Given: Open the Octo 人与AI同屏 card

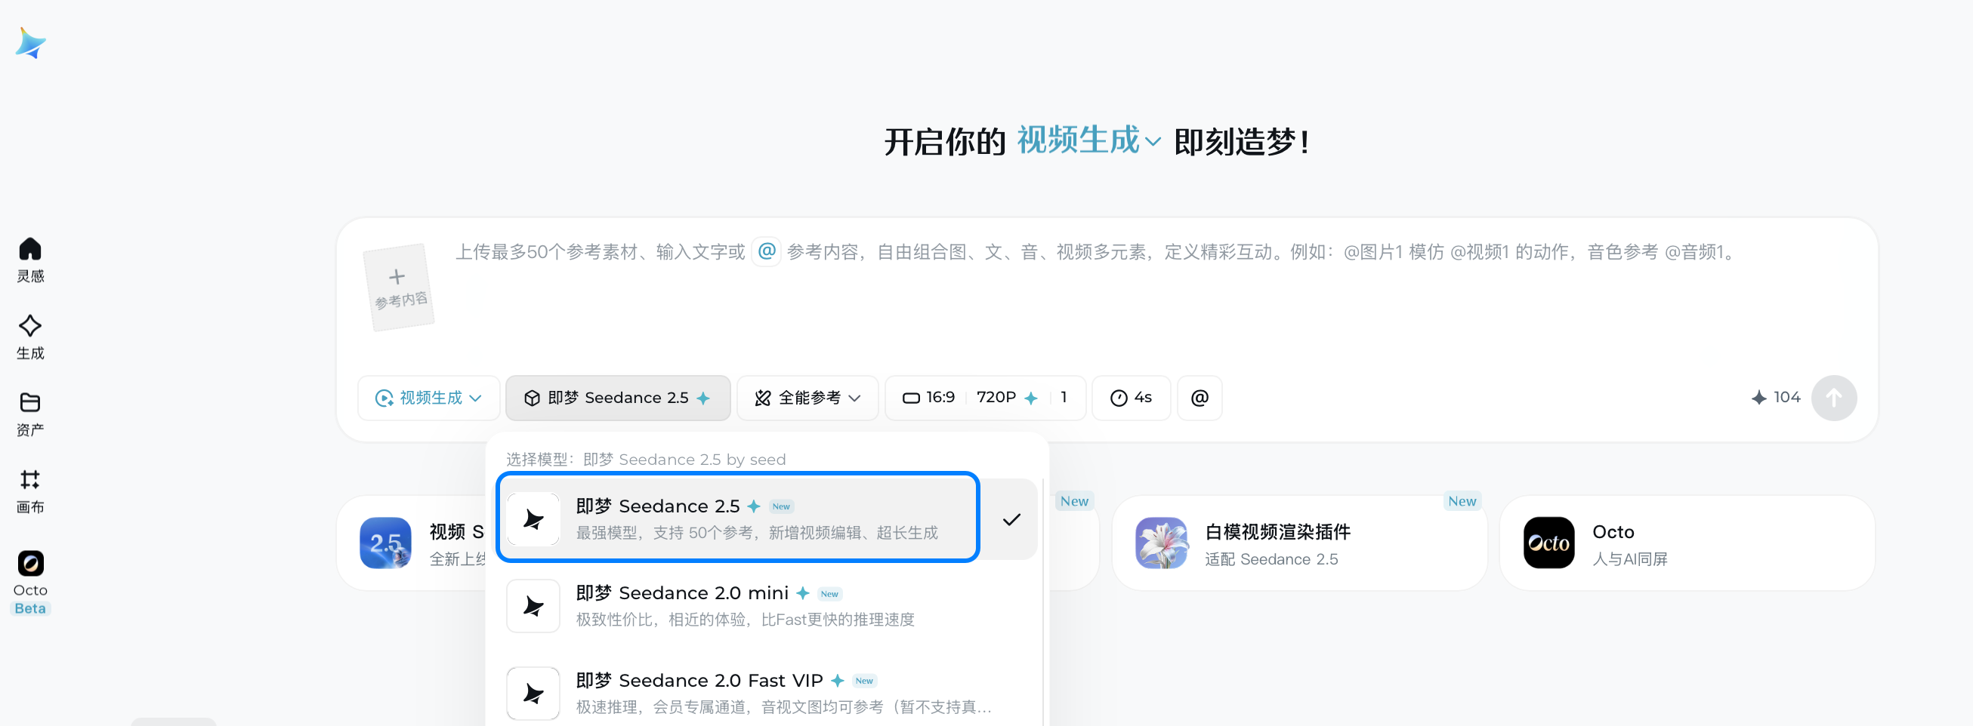Looking at the screenshot, I should pos(1687,543).
